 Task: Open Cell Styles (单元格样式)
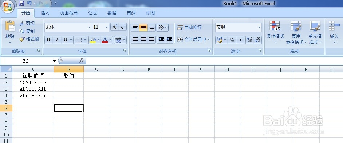(x=315, y=33)
